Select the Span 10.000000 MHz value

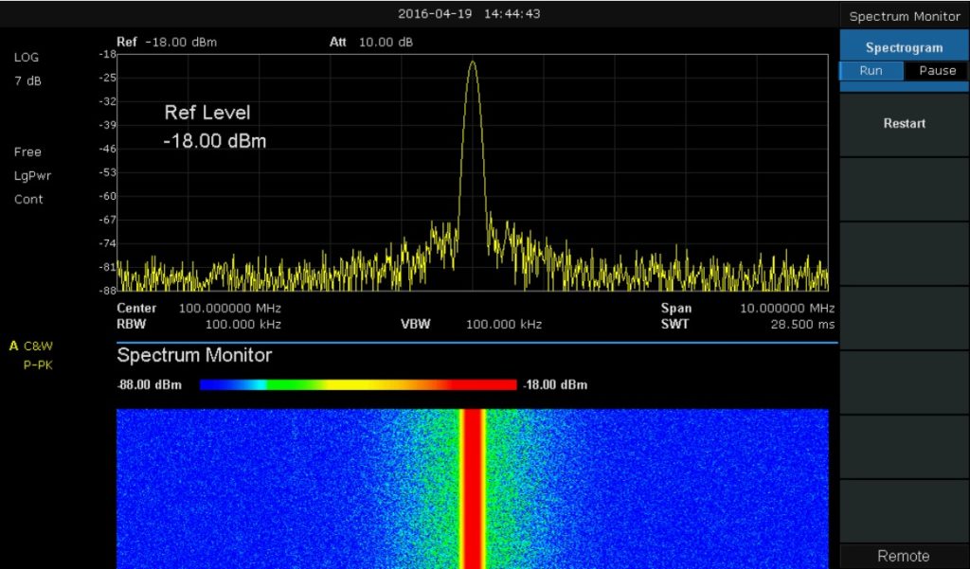coord(786,309)
